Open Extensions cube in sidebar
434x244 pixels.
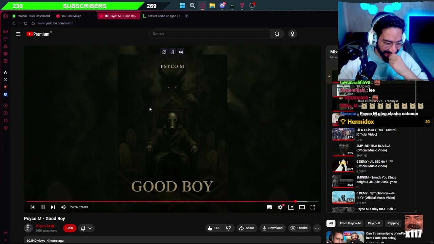(5, 121)
